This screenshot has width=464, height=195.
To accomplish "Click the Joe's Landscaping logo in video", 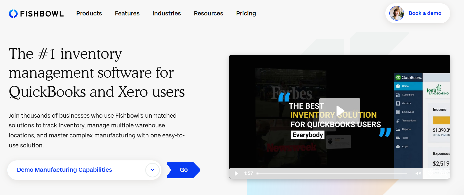I will 437,90.
